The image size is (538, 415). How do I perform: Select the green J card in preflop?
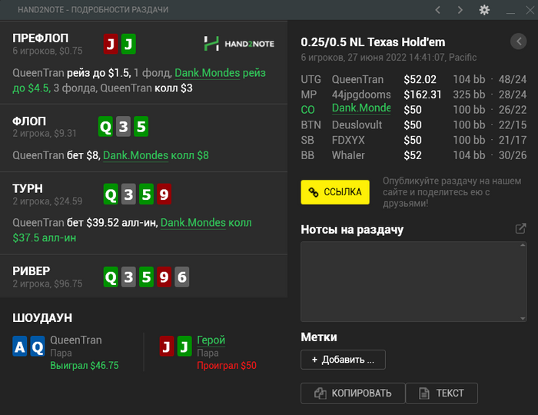coord(128,44)
